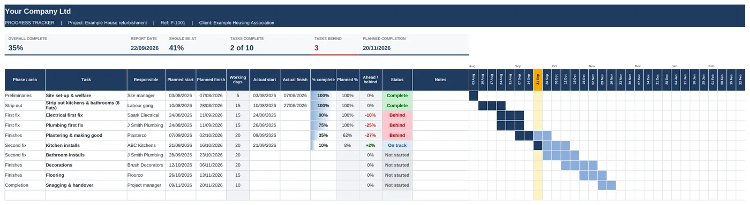This screenshot has height=205, width=750.
Task: Select the 02 Nov week header
Action: pos(593,80)
